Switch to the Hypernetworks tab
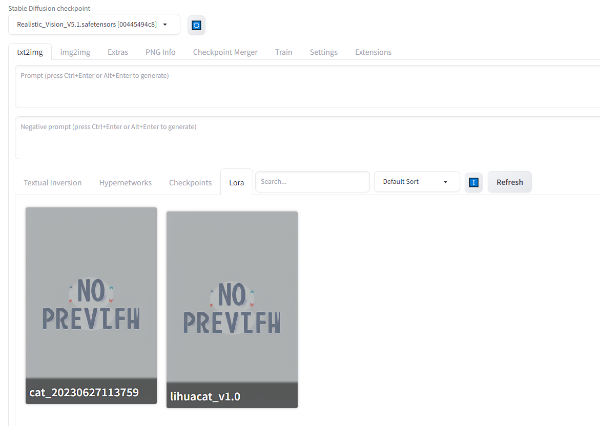The height and width of the screenshot is (426, 600). [125, 182]
